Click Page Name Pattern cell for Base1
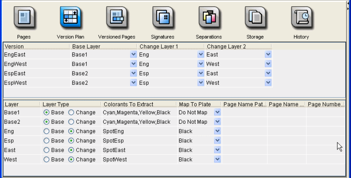Screen dimensions: 351x178 [244, 112]
